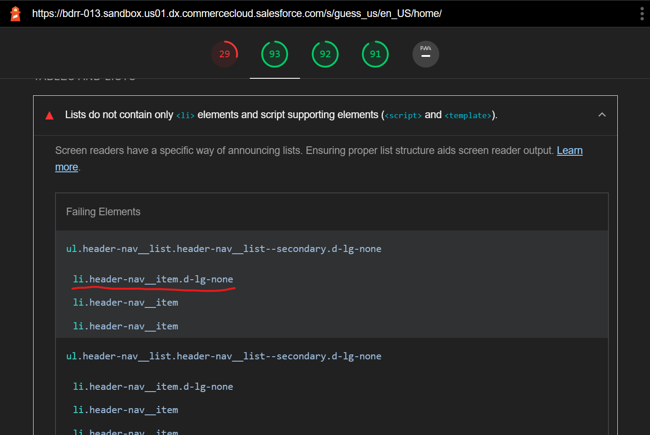Viewport: 650px width, 435px height.
Task: Click the Best Practices gauge showing 92
Action: [325, 54]
